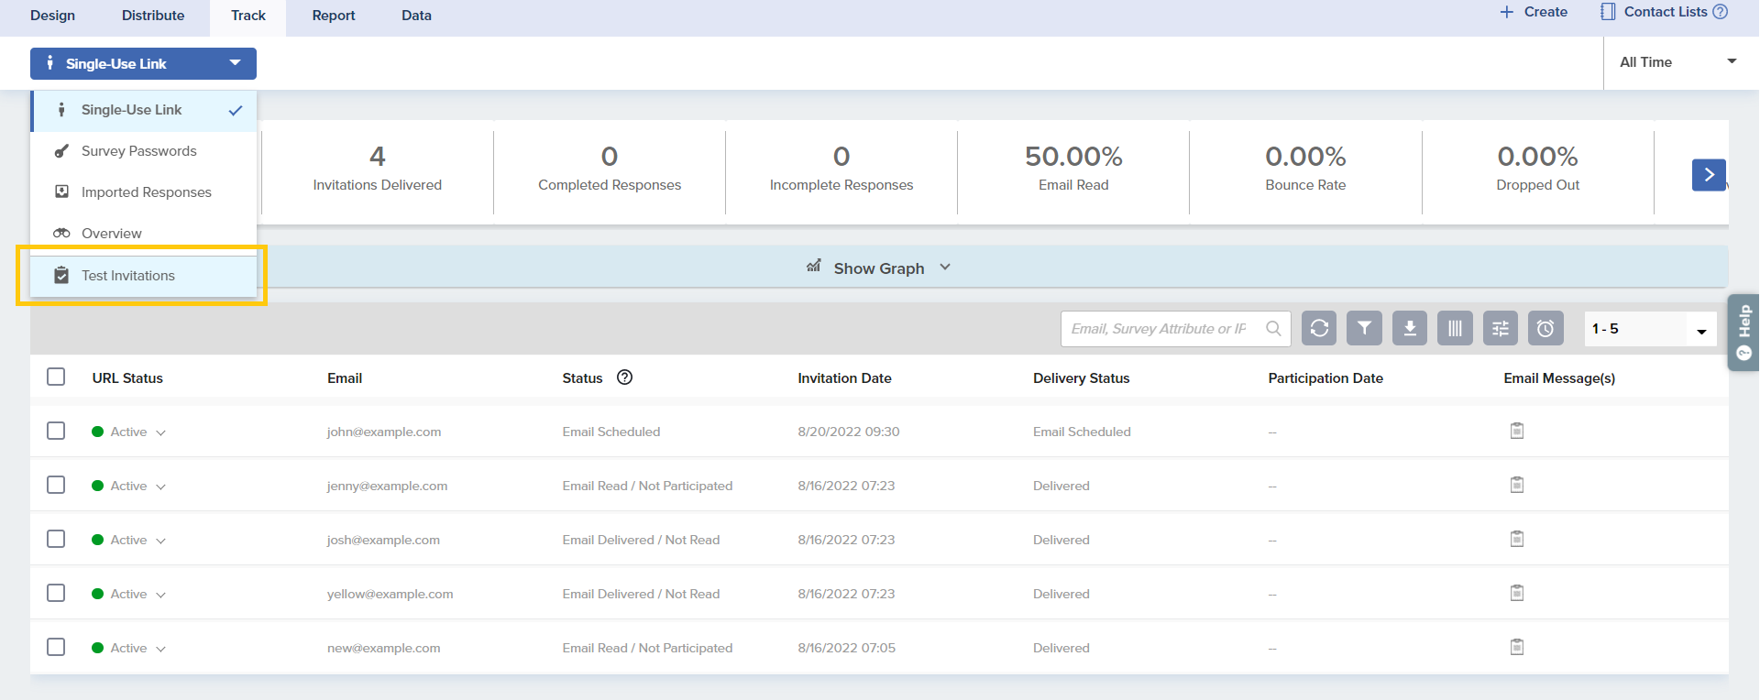The width and height of the screenshot is (1760, 700).
Task: Switch to the Report tab
Action: 334,16
